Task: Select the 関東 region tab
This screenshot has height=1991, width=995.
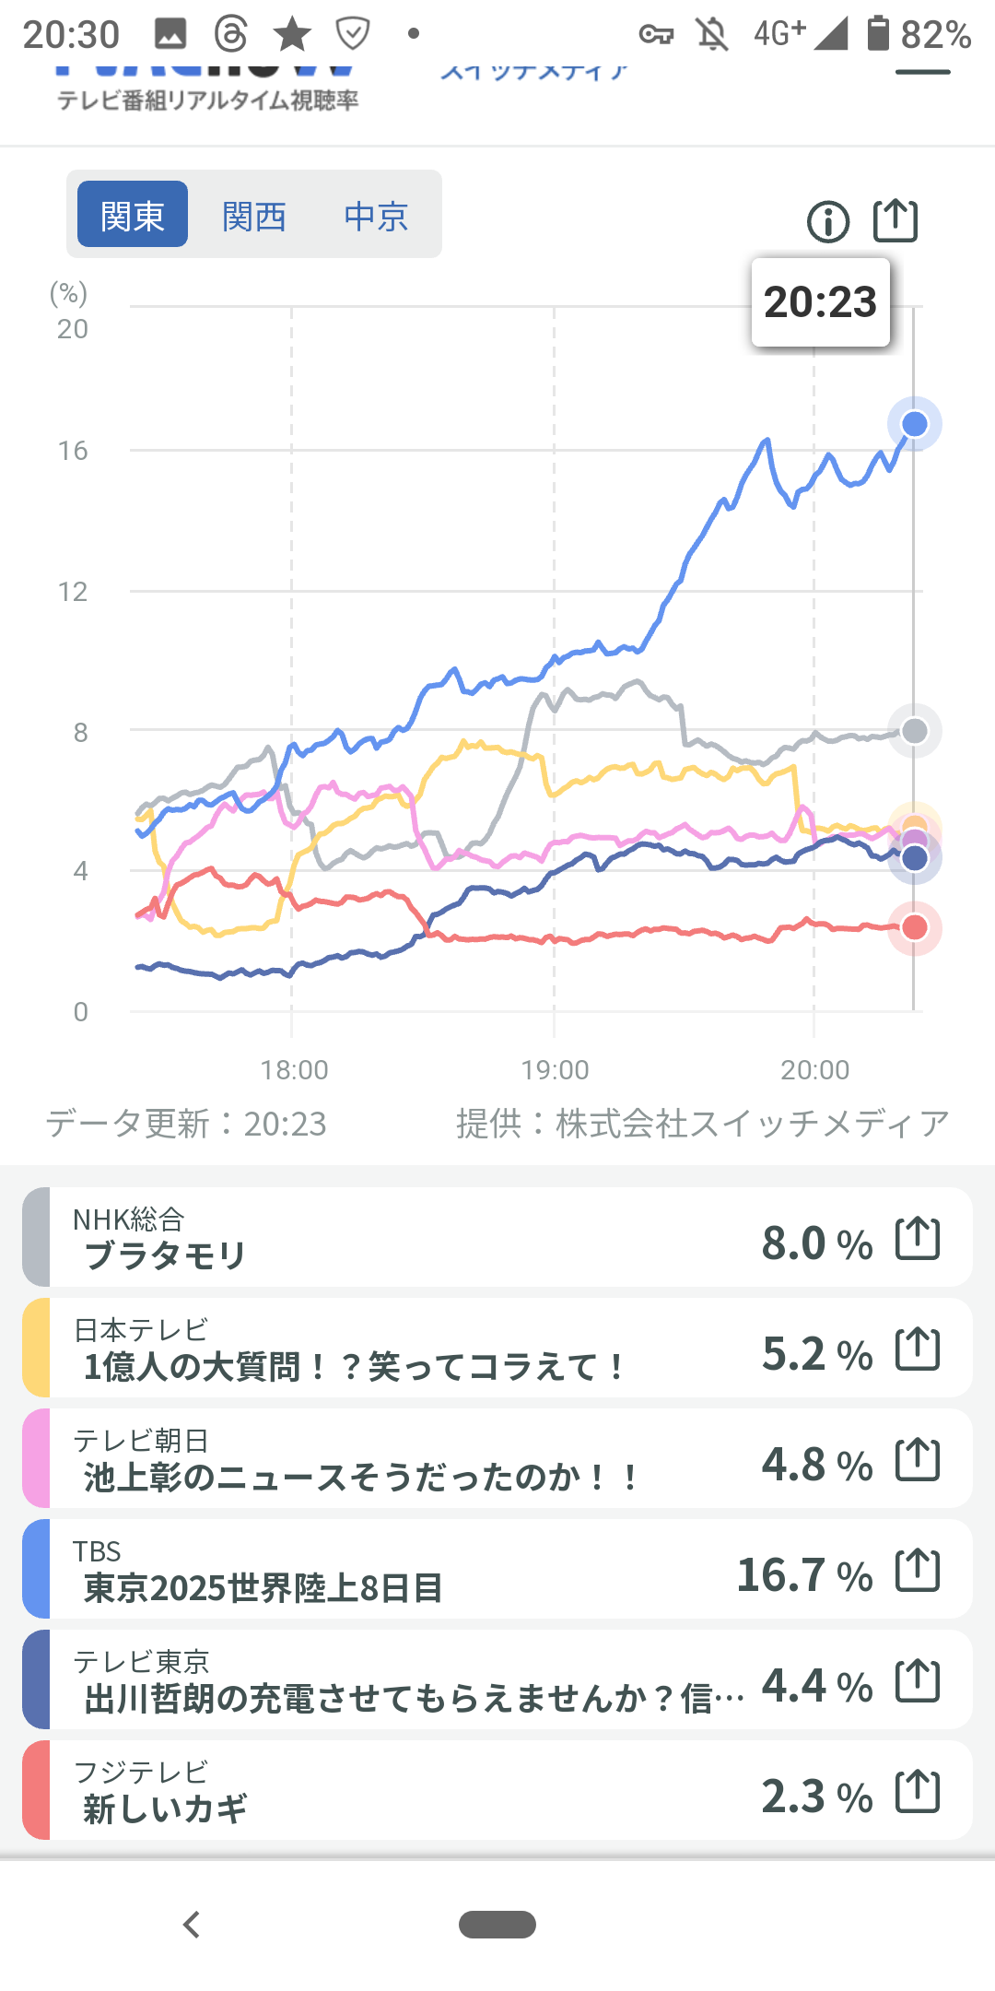Action: point(133,215)
